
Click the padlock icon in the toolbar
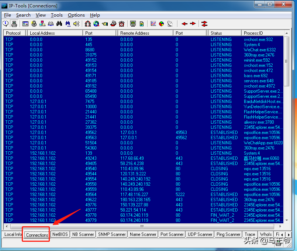[x=34, y=24]
